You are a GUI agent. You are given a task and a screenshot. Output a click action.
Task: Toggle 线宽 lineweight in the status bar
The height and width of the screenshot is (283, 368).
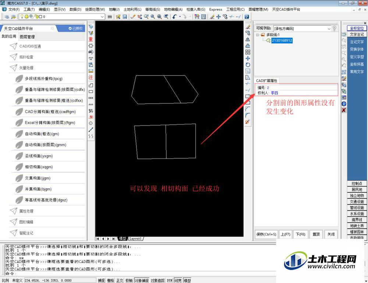click(x=178, y=280)
